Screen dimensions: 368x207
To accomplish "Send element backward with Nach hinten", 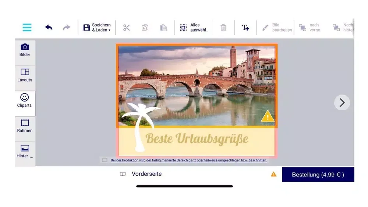I will tap(343, 28).
